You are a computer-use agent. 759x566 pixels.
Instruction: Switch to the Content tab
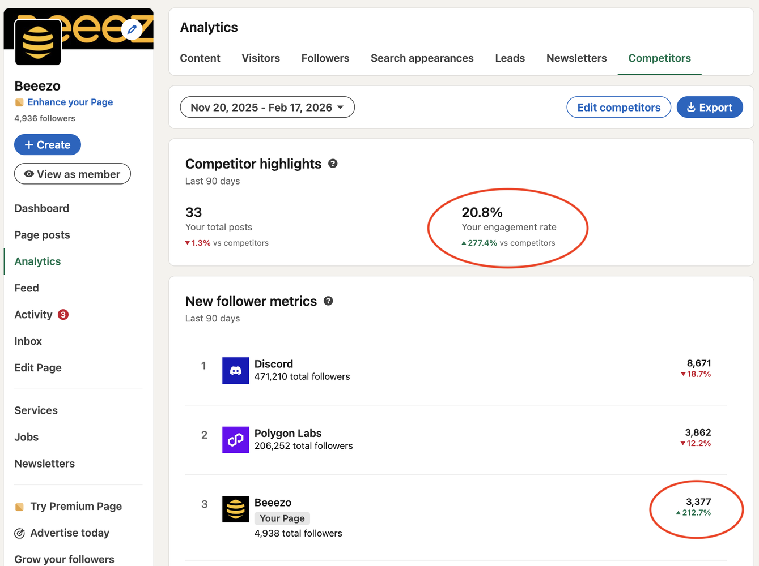click(200, 58)
